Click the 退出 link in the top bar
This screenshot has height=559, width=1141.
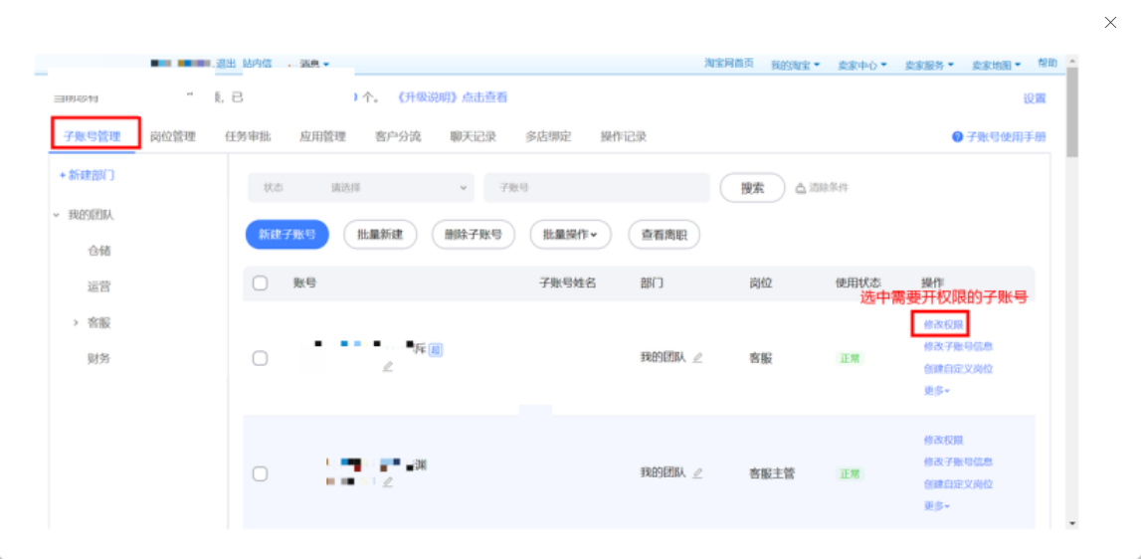226,64
